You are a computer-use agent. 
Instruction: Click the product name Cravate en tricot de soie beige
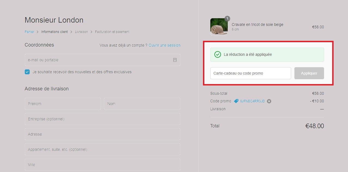[257, 24]
